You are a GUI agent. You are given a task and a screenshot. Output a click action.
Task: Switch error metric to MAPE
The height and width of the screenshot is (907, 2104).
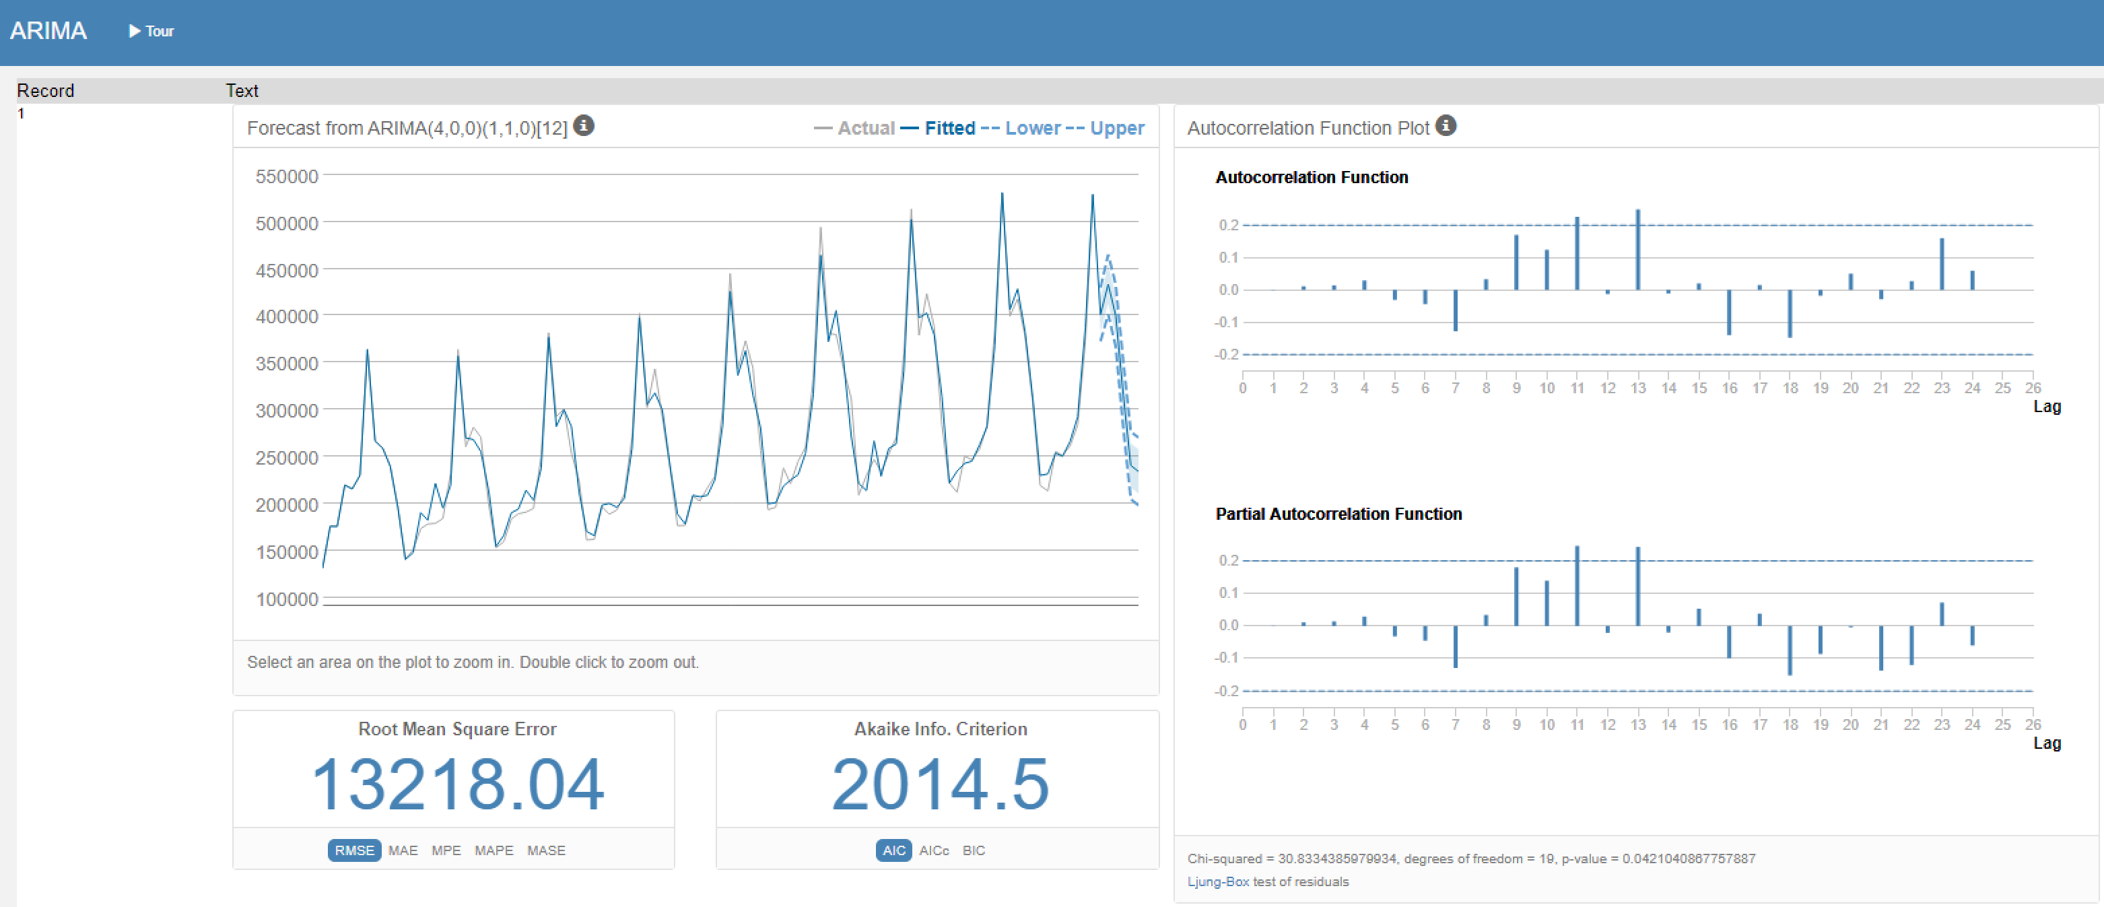click(494, 850)
